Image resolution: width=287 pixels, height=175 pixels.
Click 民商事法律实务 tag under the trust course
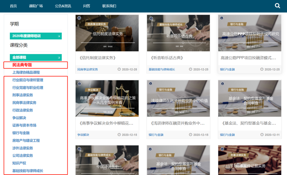(x=87, y=70)
